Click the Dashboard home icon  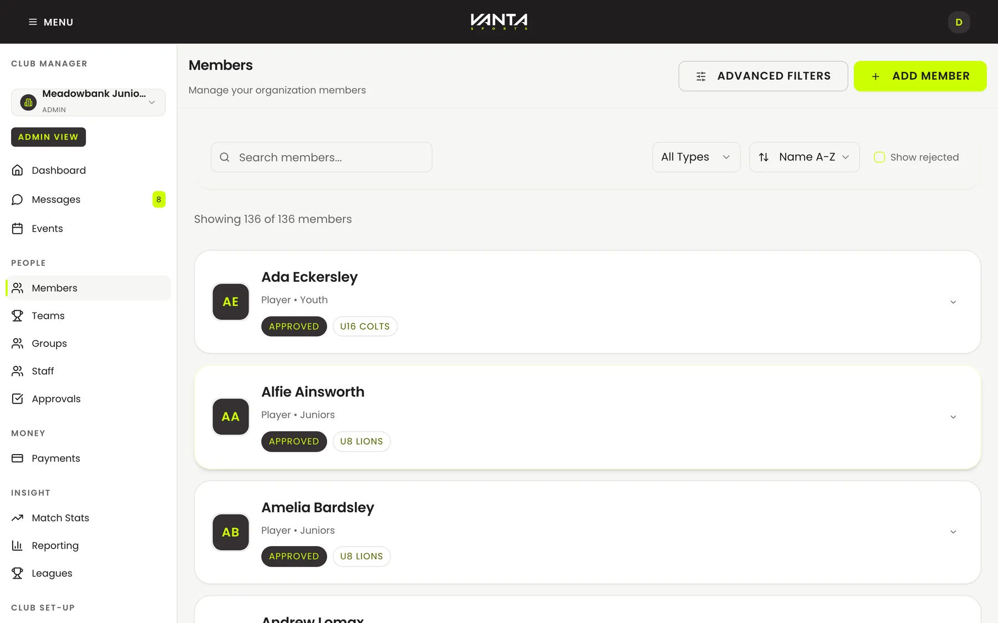(18, 170)
